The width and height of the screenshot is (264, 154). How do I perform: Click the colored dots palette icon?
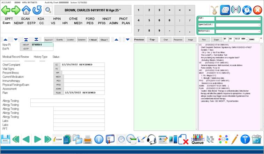coord(223,140)
